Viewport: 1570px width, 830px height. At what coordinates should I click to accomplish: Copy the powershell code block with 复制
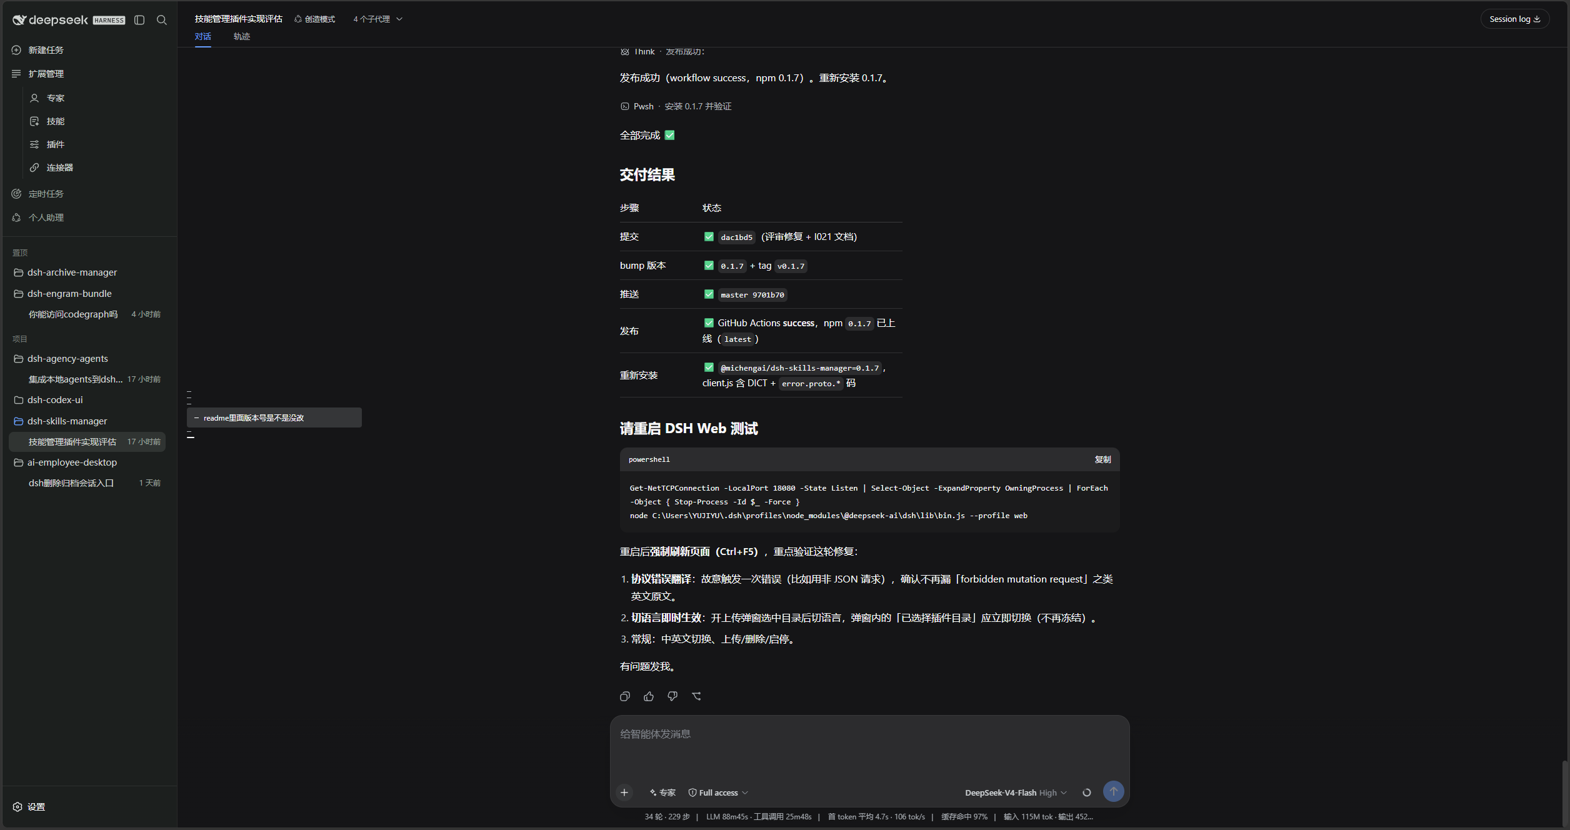pyautogui.click(x=1102, y=459)
